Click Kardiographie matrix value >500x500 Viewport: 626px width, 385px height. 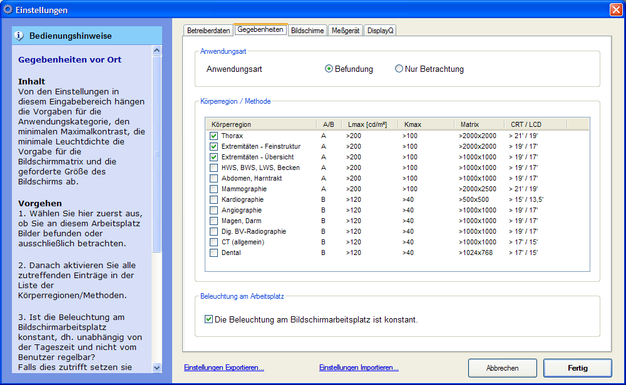tap(473, 199)
